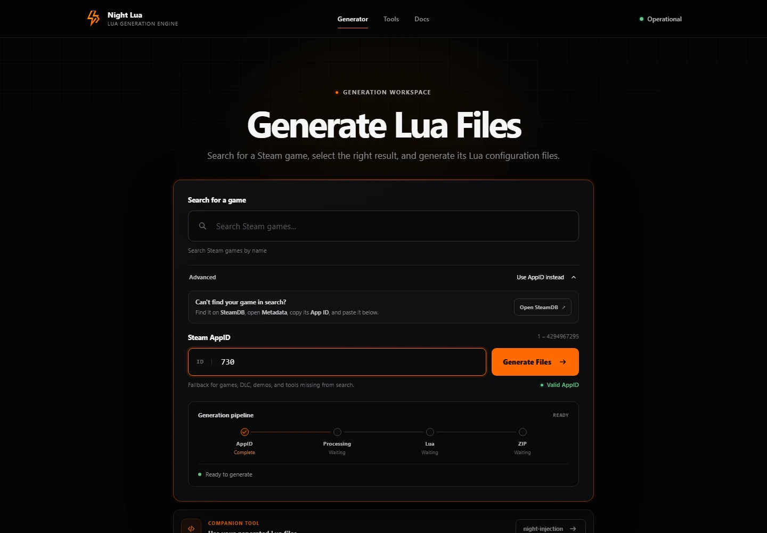The image size is (767, 533).
Task: Click the Valid AppID status text
Action: coord(562,385)
